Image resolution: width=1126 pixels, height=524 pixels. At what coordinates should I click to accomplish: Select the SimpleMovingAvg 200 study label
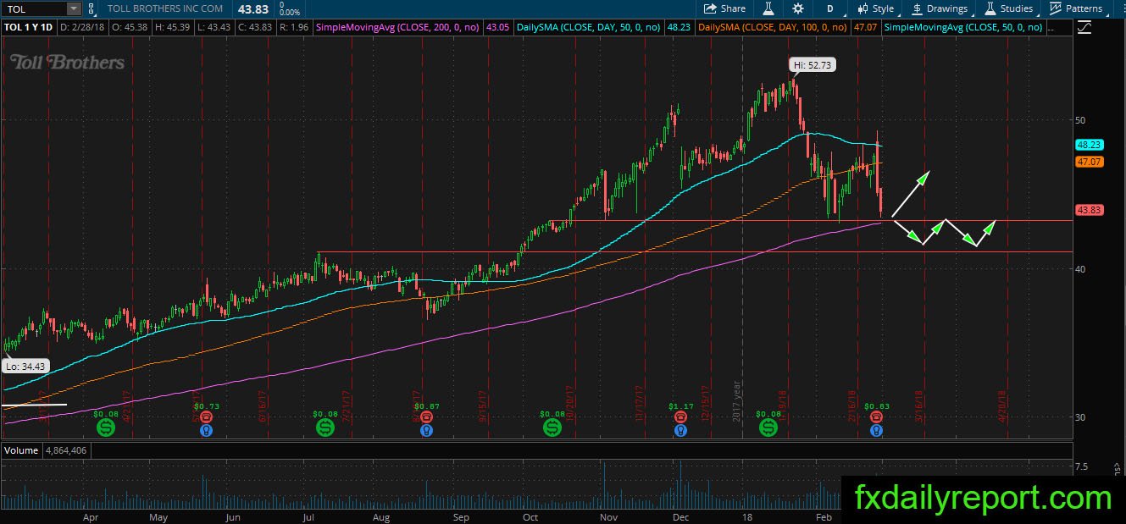[x=397, y=28]
